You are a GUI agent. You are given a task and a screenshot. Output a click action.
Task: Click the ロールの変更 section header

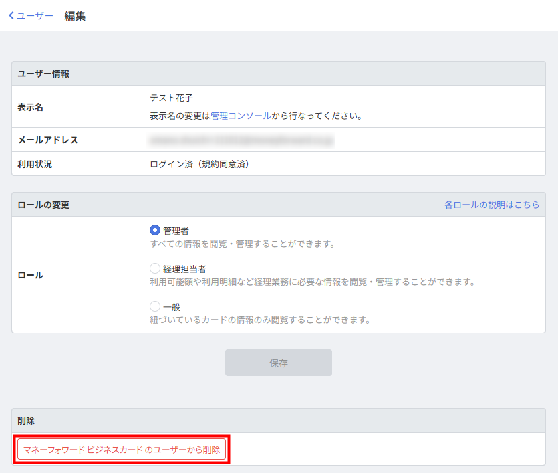pyautogui.click(x=43, y=205)
